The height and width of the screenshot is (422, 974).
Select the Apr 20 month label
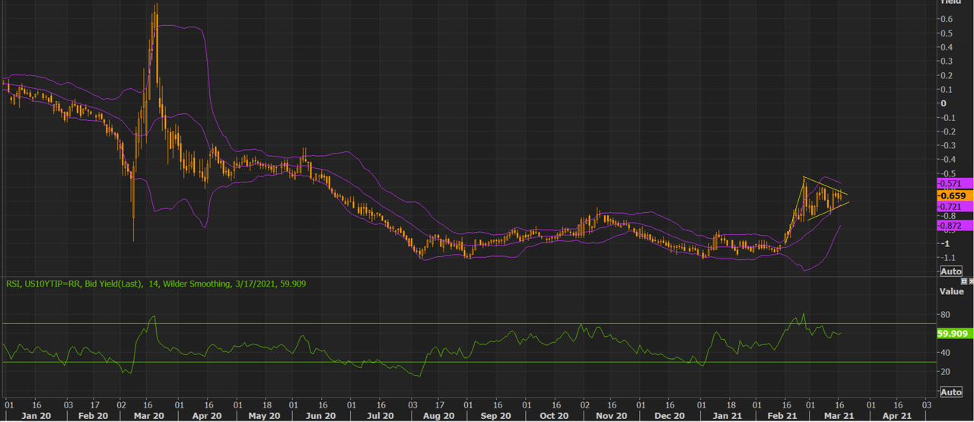pos(205,416)
